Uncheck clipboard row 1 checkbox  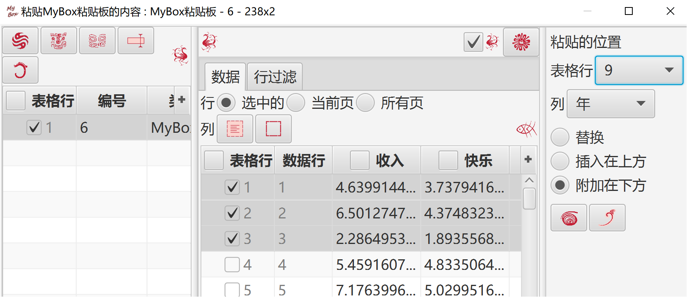(x=34, y=127)
